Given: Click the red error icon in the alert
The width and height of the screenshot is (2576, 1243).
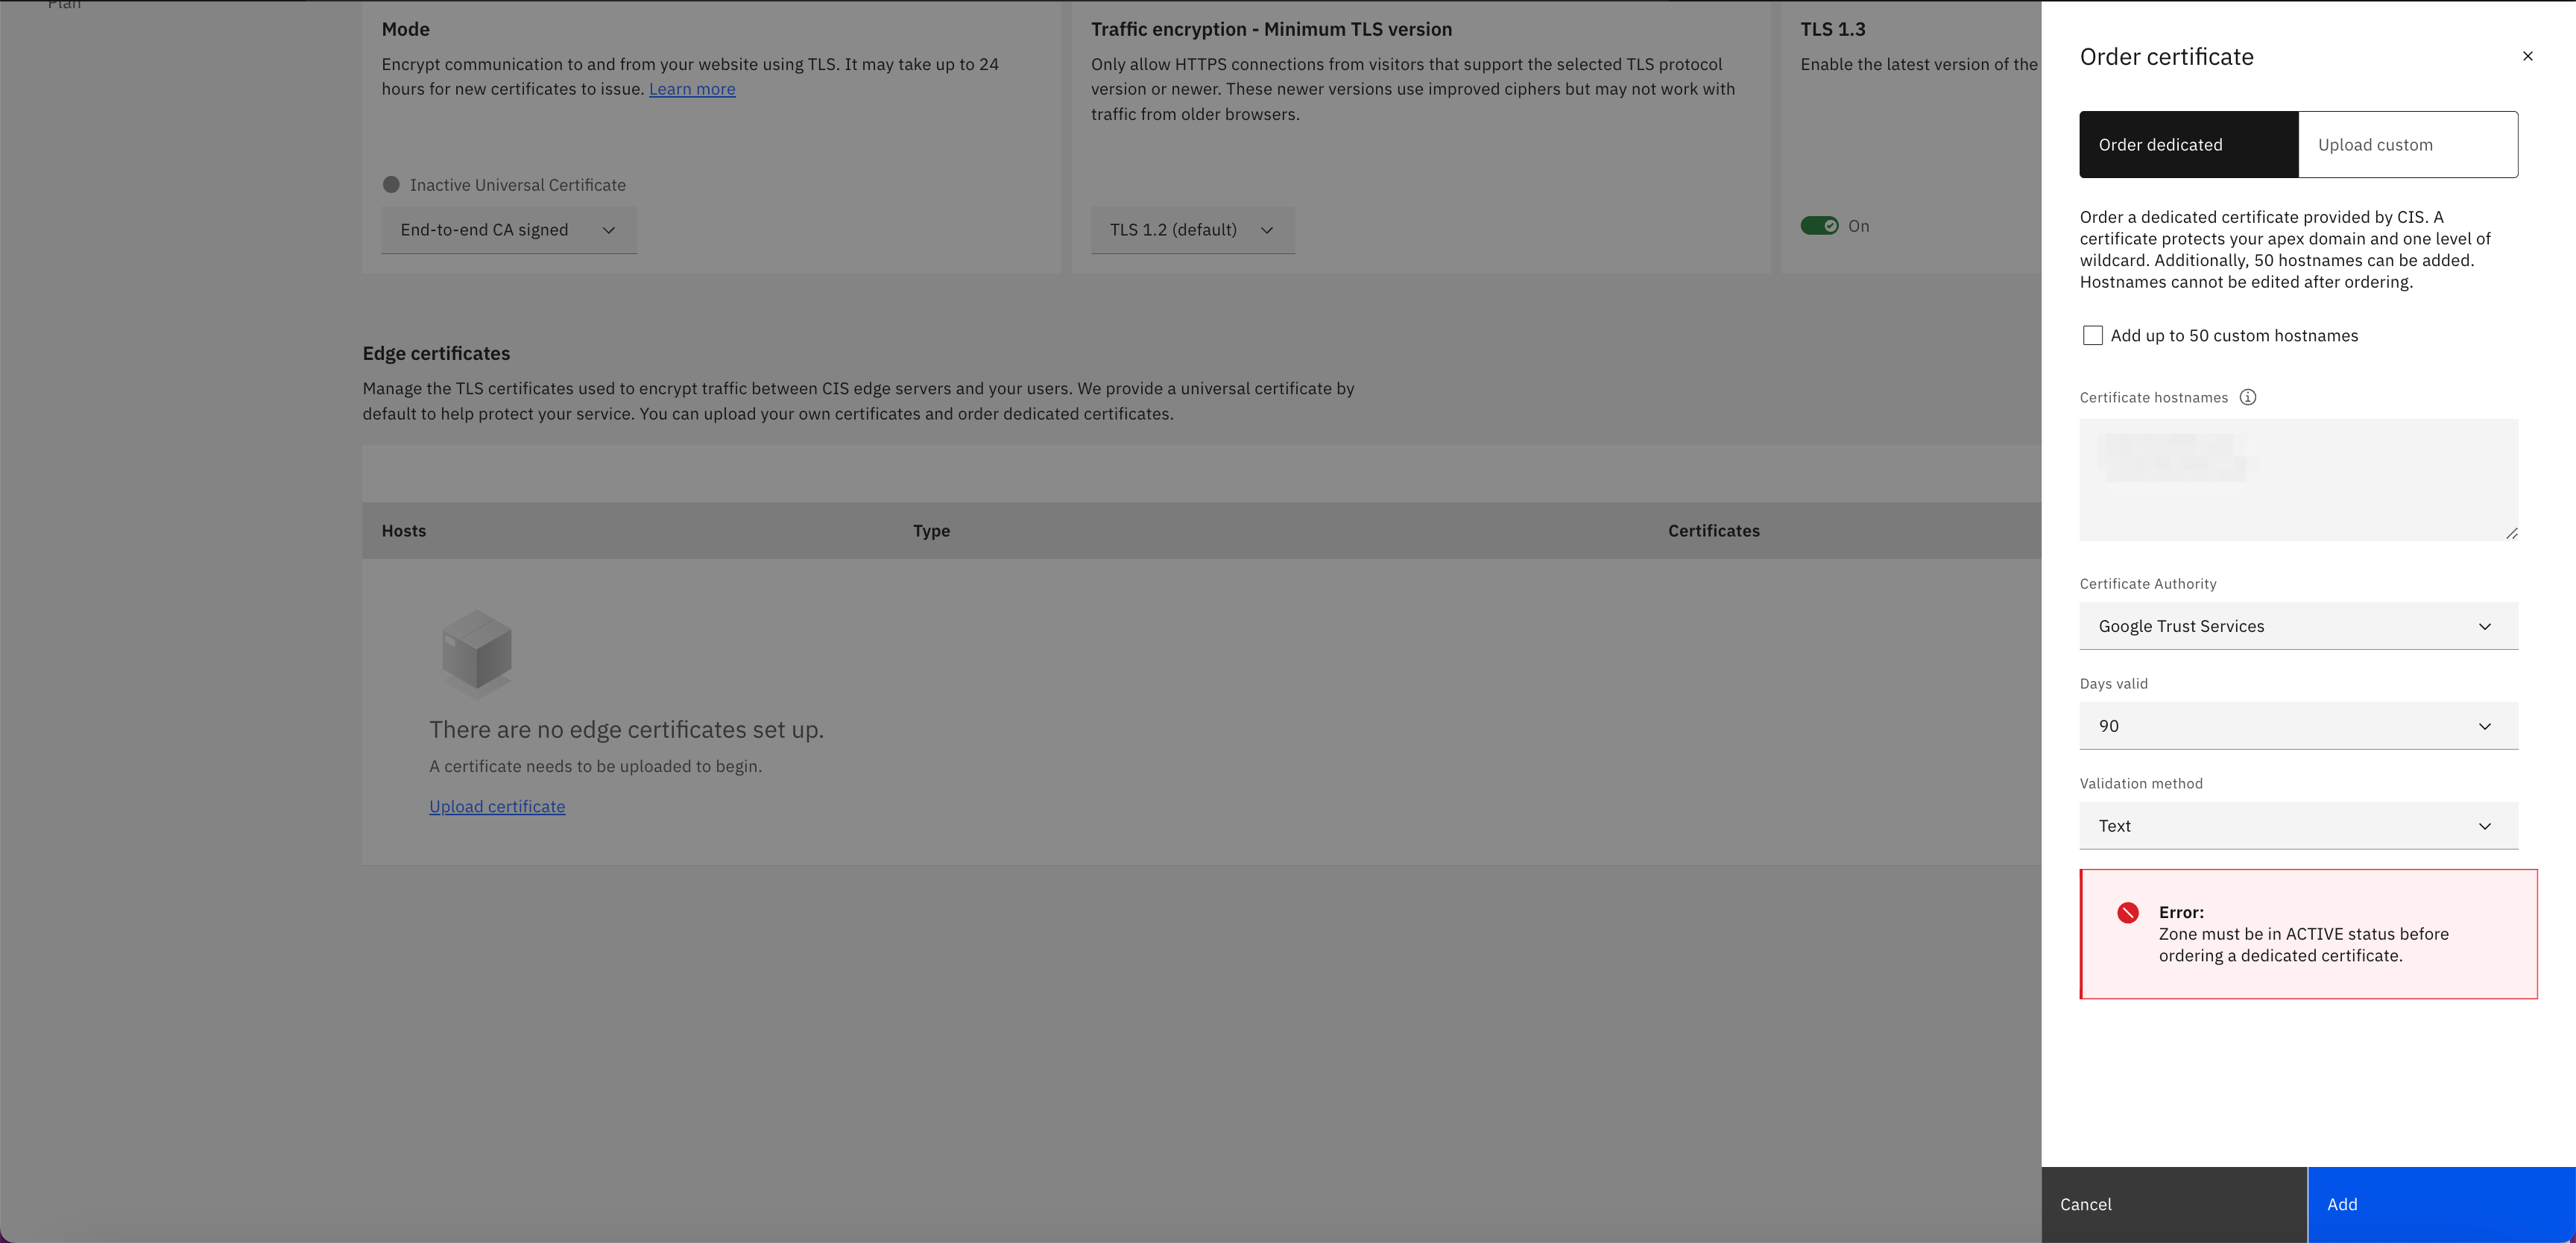Looking at the screenshot, I should point(2127,912).
